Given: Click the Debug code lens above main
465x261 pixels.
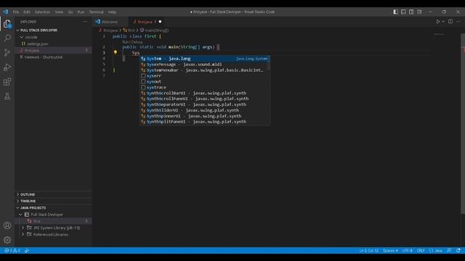Looking at the screenshot, I should tap(136, 42).
